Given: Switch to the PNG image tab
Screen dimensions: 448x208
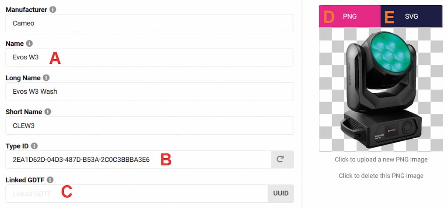Looking at the screenshot, I should [x=350, y=17].
